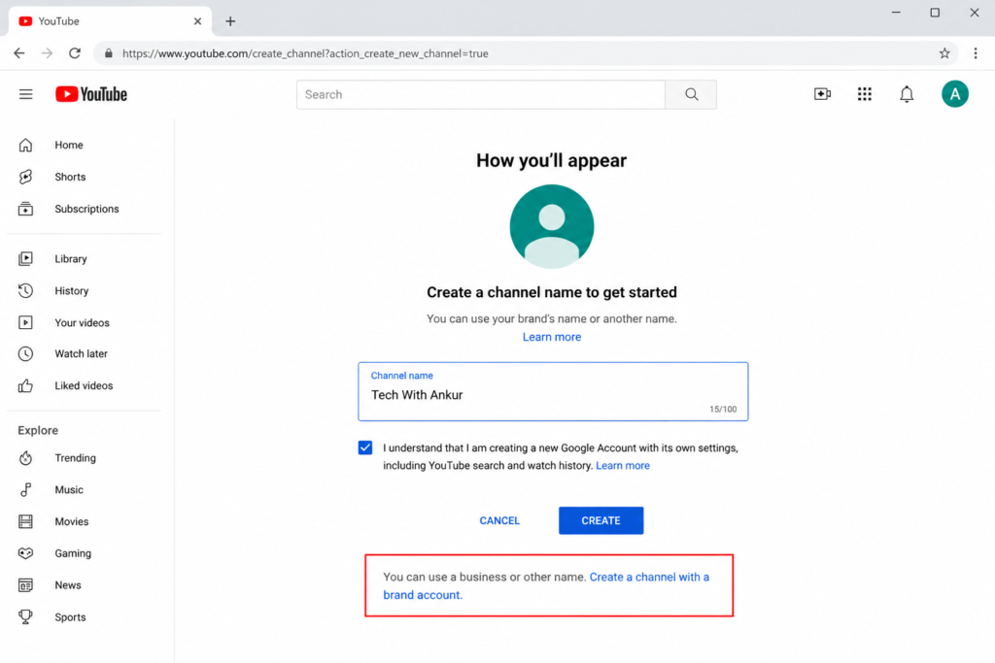This screenshot has height=663, width=995.
Task: Click the Liked videos thumbs-up icon
Action: [x=25, y=385]
